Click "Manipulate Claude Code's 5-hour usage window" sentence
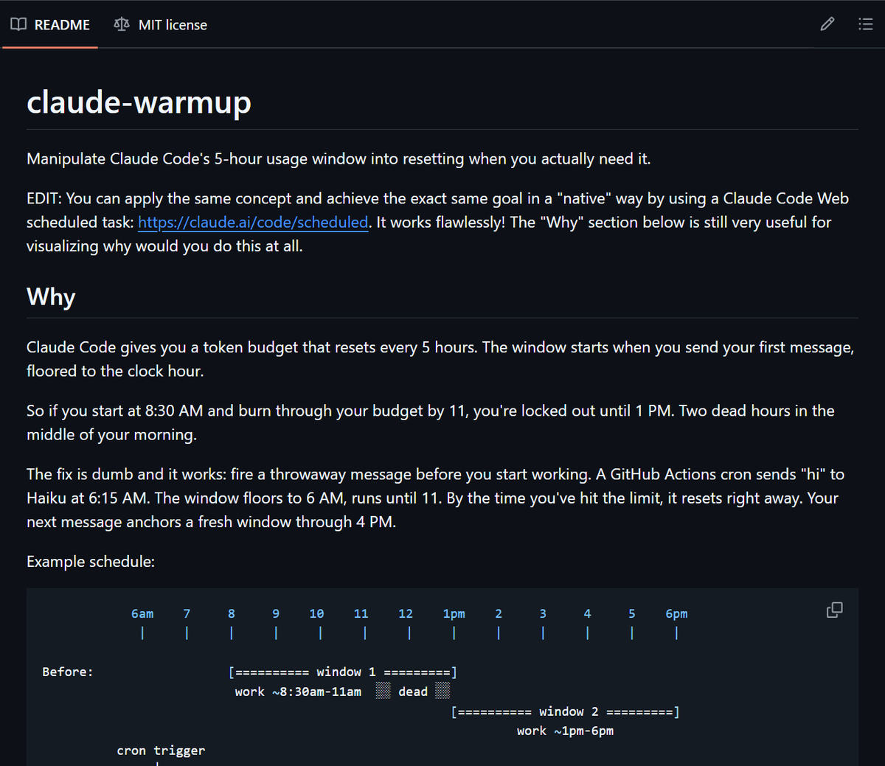 (339, 159)
